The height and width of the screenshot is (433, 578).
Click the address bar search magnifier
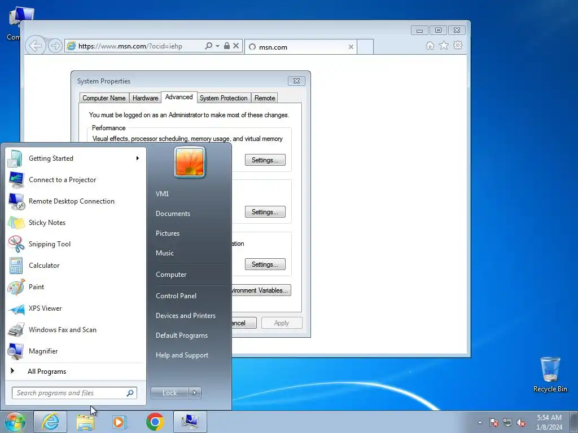pos(208,46)
